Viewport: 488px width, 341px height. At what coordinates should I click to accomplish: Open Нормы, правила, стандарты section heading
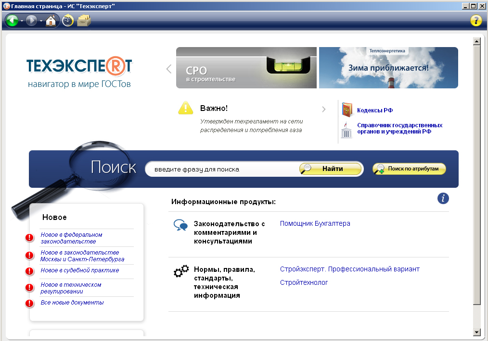point(224,282)
